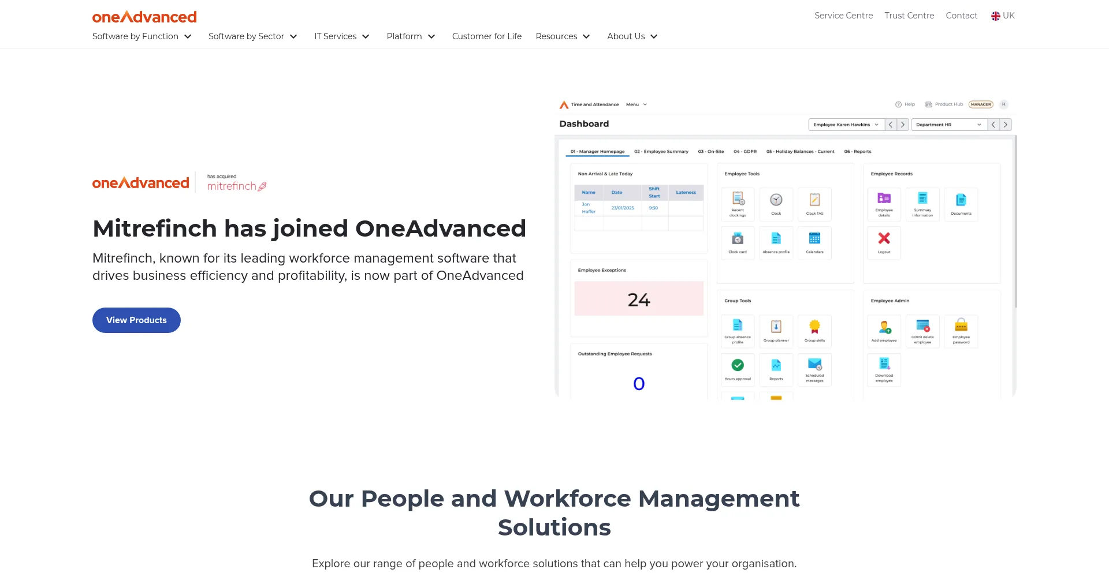Open the Absence profile icon
The width and height of the screenshot is (1109, 573).
pyautogui.click(x=776, y=243)
